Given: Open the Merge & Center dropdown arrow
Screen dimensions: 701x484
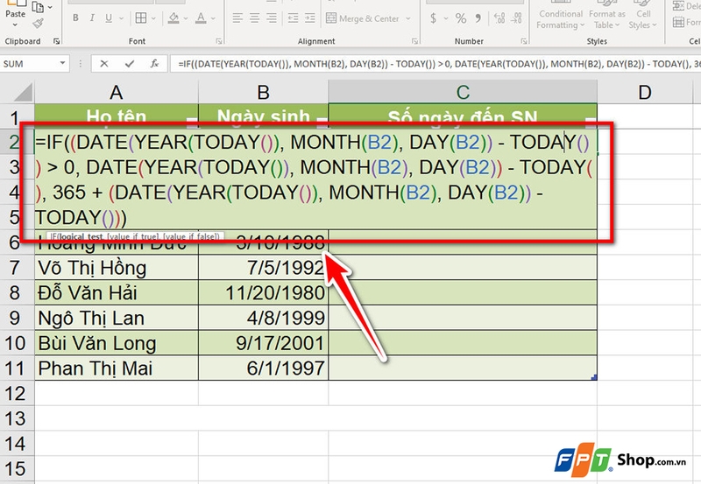Looking at the screenshot, I should [407, 18].
